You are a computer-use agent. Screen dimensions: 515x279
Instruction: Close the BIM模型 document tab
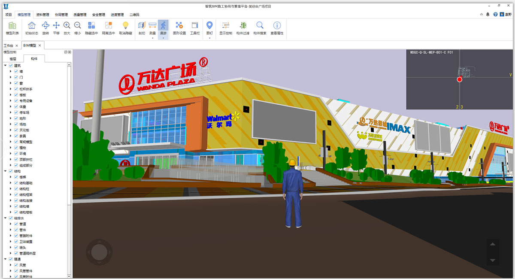(39, 45)
